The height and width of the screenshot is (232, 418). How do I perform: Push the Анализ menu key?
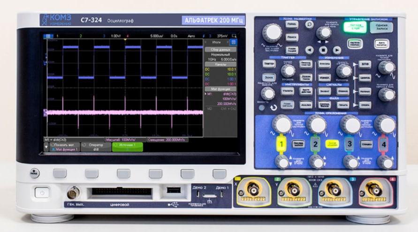[x=306, y=105]
